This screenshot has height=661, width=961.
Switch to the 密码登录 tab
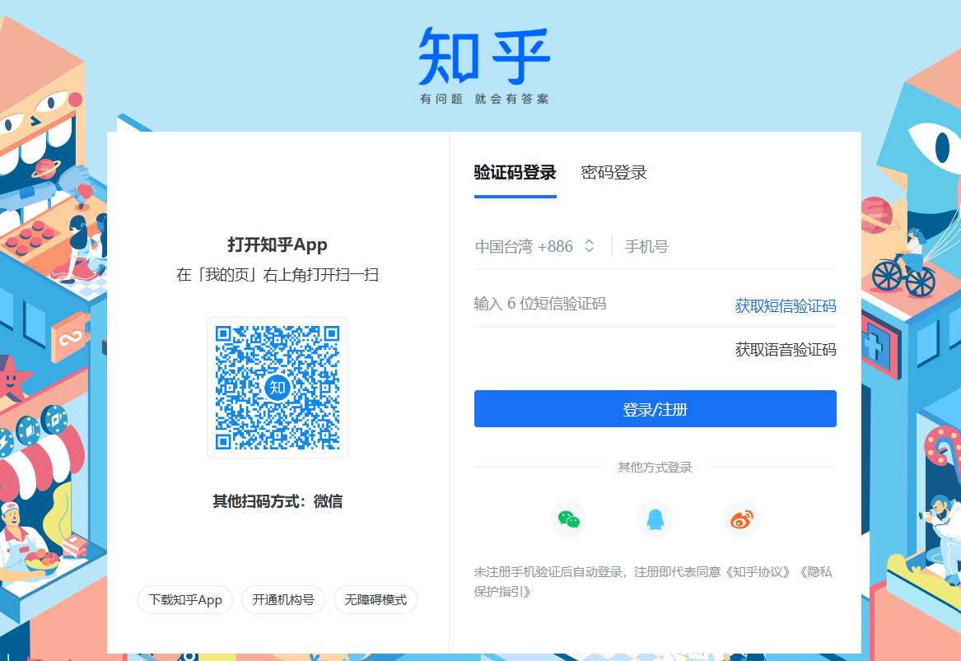coord(613,173)
